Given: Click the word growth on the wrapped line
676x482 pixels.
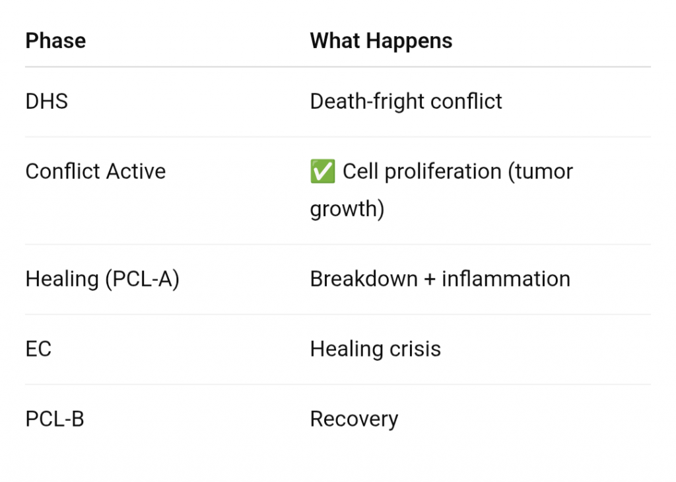Looking at the screenshot, I should click(347, 210).
